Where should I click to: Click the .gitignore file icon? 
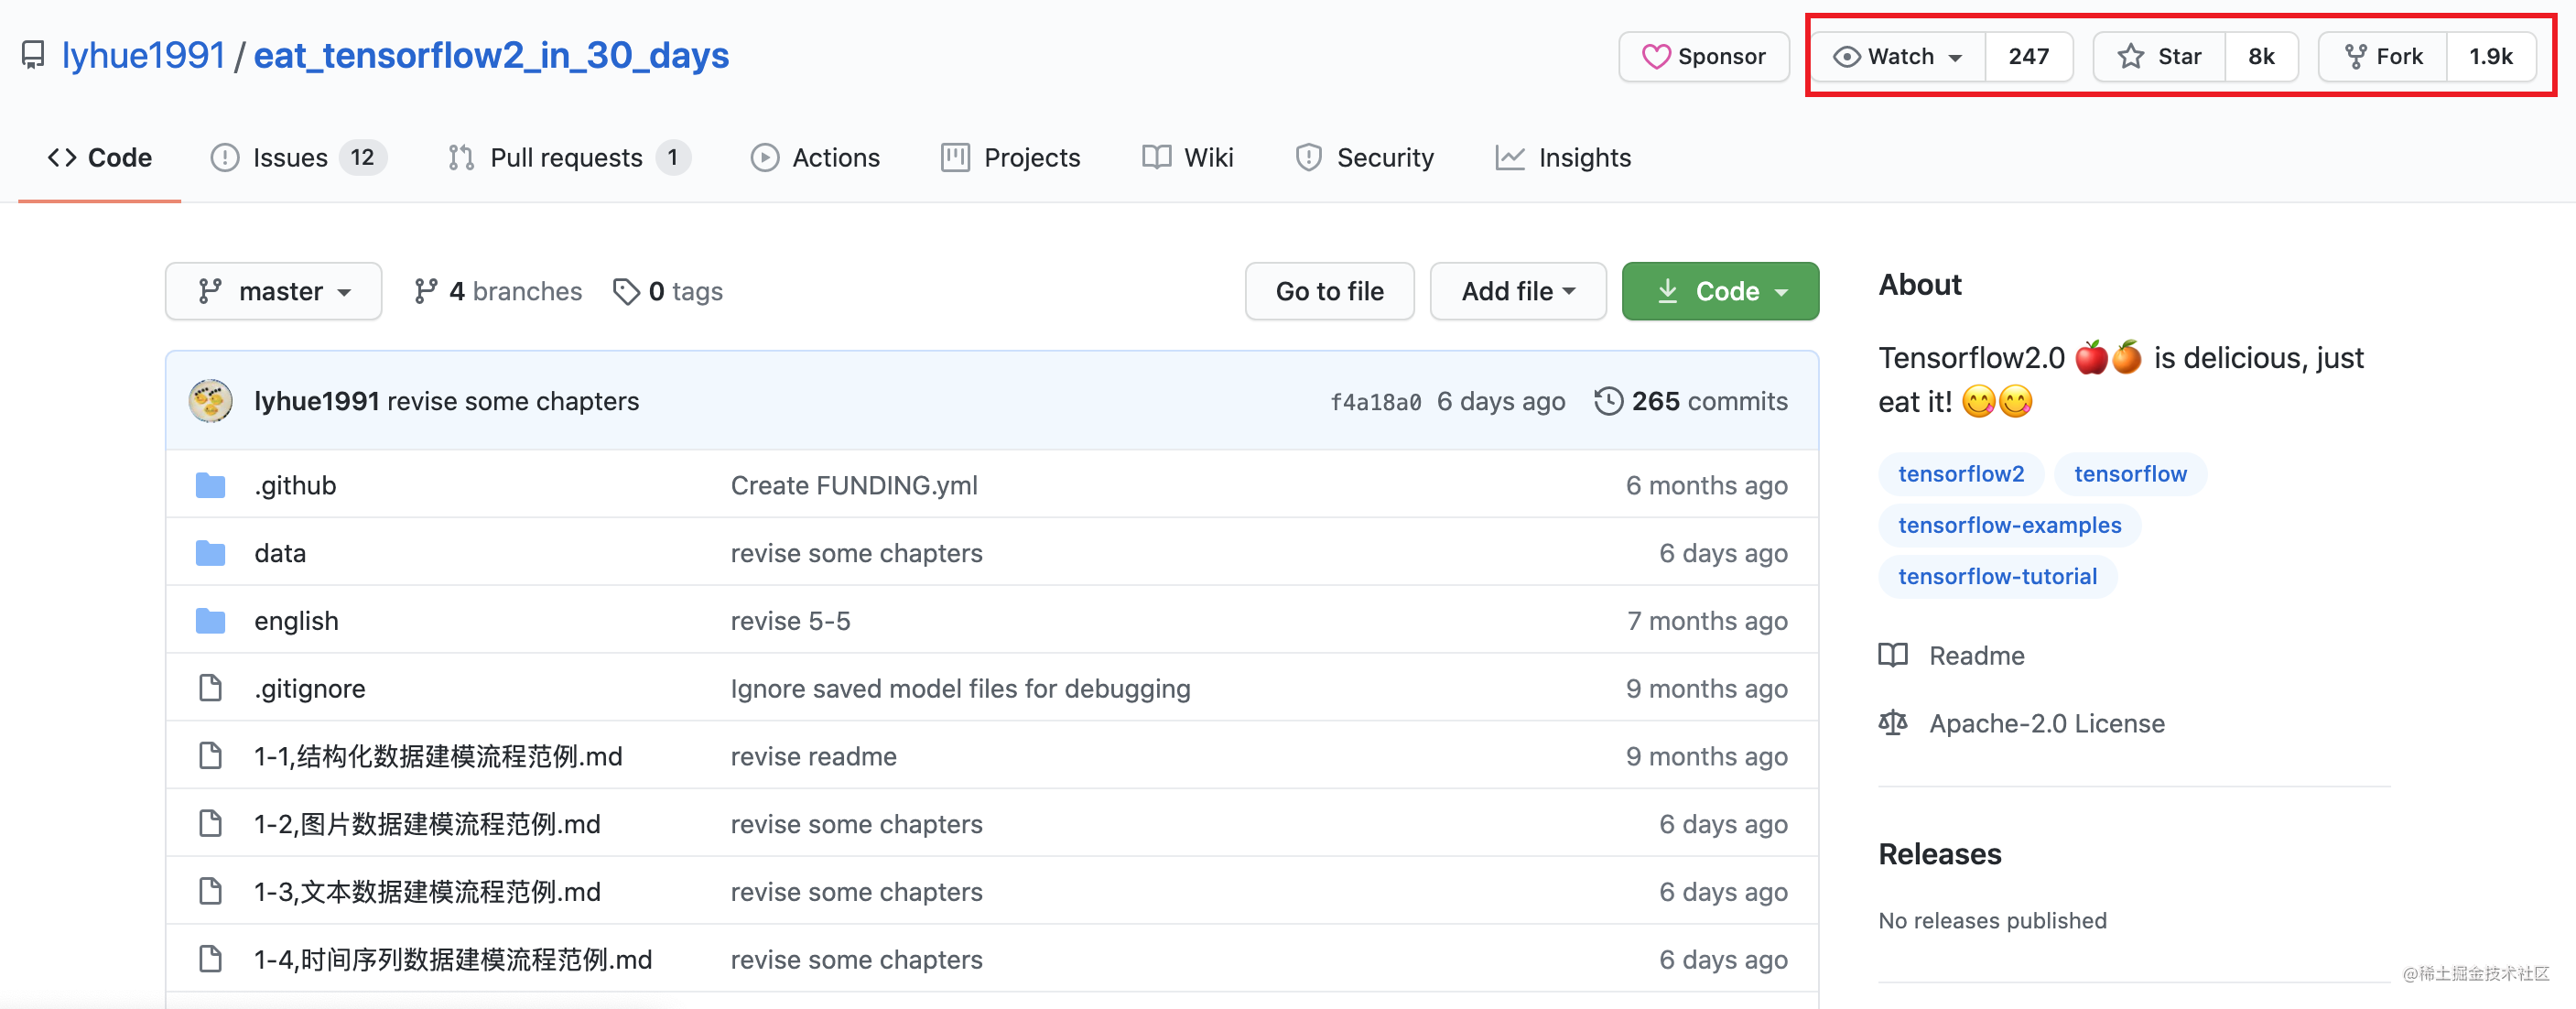[x=210, y=688]
